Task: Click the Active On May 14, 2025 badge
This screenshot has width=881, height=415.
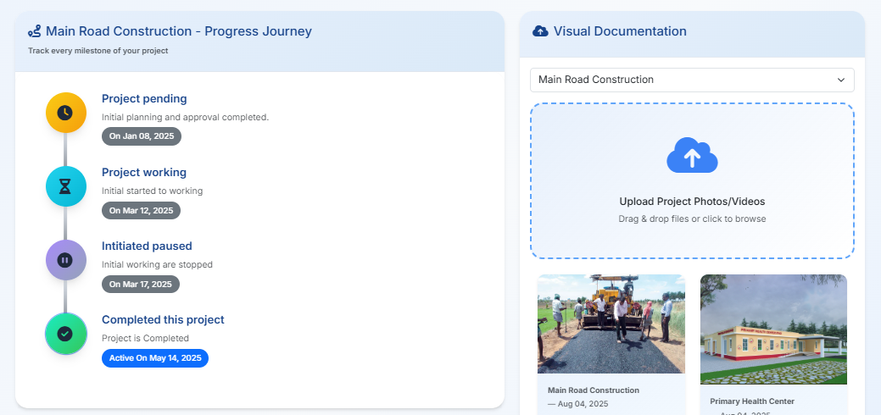Action: [155, 357]
